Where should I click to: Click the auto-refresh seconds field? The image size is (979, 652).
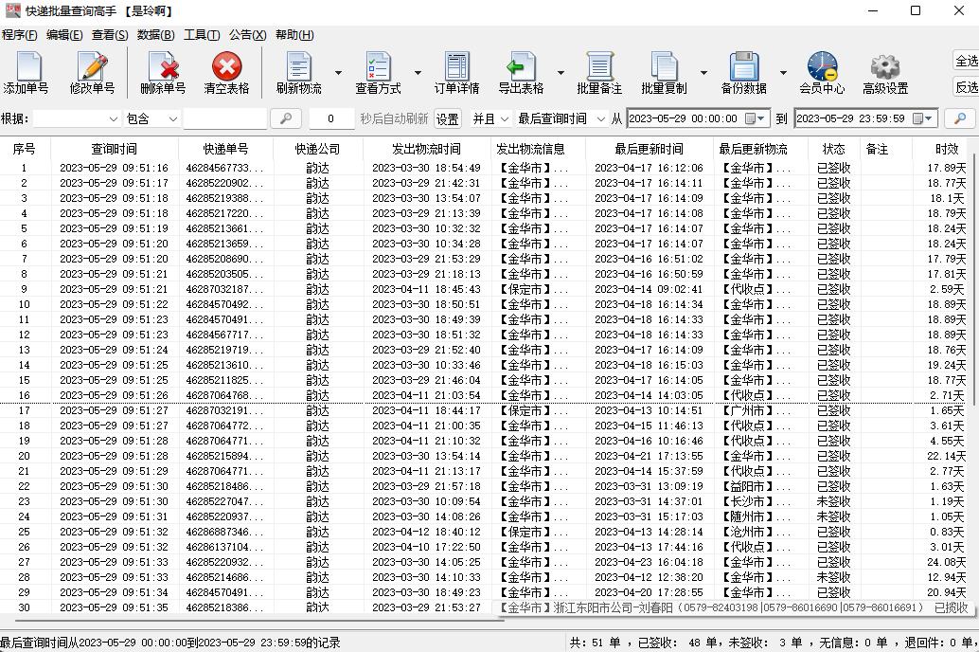pyautogui.click(x=330, y=118)
